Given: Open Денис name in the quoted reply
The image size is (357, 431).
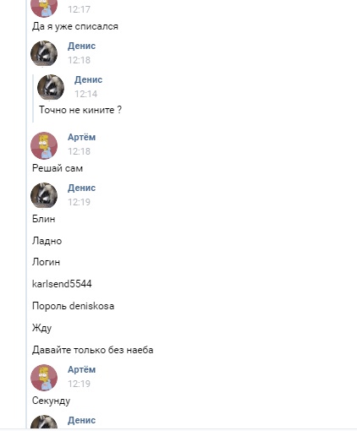Looking at the screenshot, I should [x=88, y=79].
